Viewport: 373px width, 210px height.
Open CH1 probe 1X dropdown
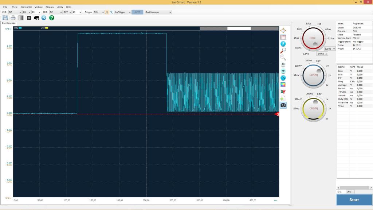point(36,12)
